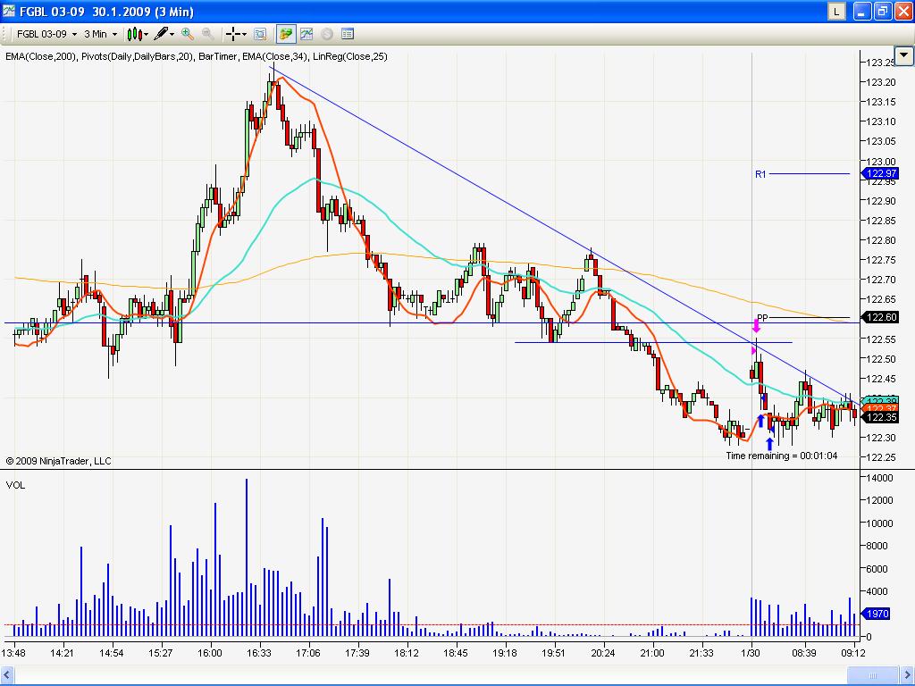Click the greyed-out Strategies icon
Viewport: 915px width, 686px height.
click(x=327, y=35)
